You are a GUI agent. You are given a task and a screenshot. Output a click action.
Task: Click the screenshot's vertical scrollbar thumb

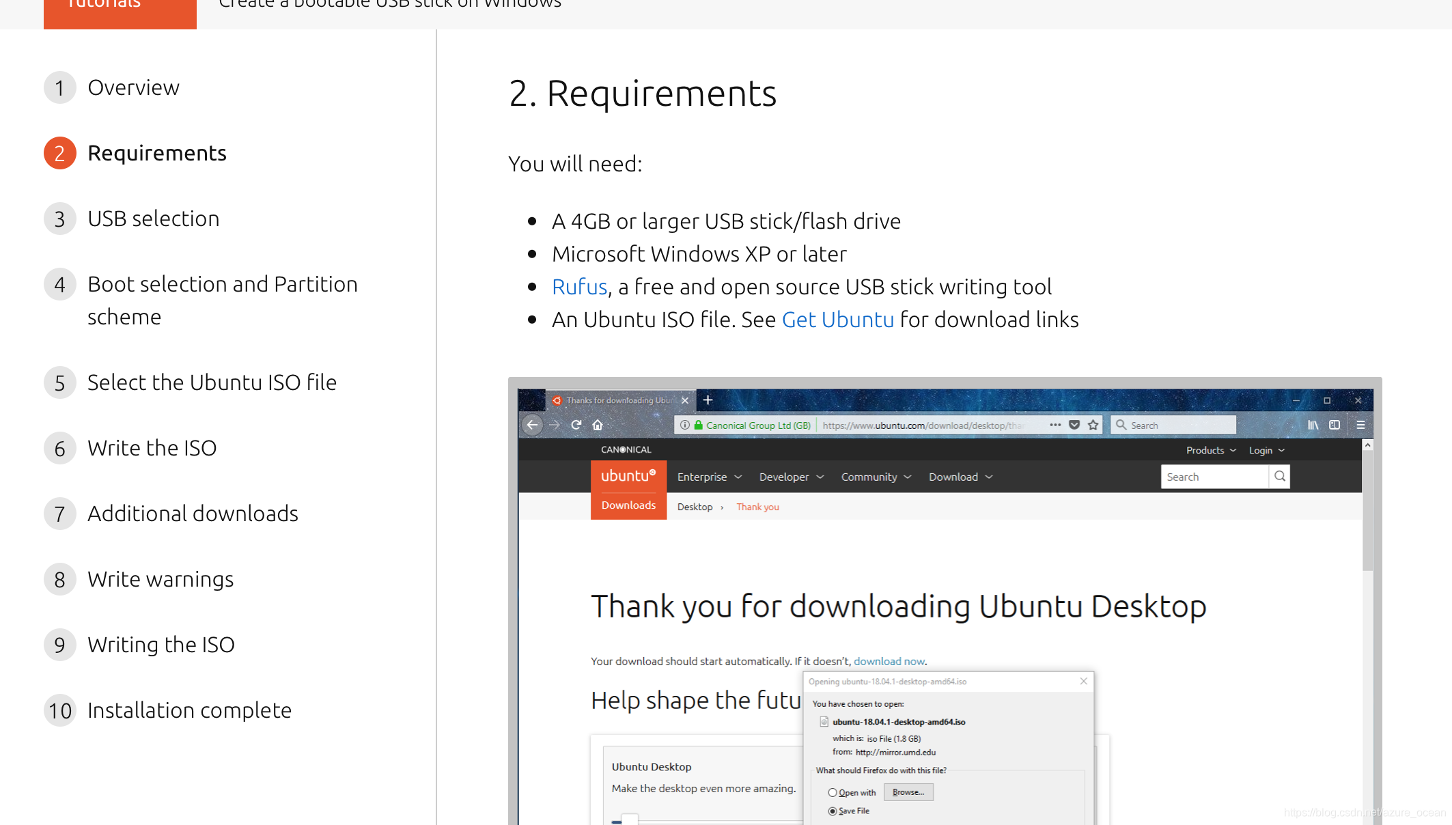(x=1367, y=510)
